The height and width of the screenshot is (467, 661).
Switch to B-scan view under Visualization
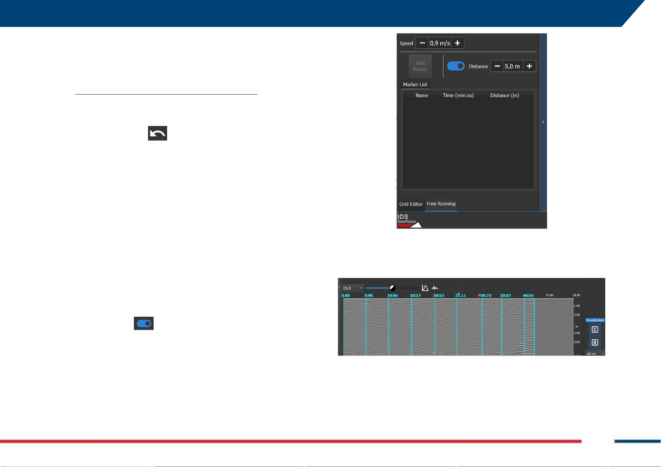point(595,342)
